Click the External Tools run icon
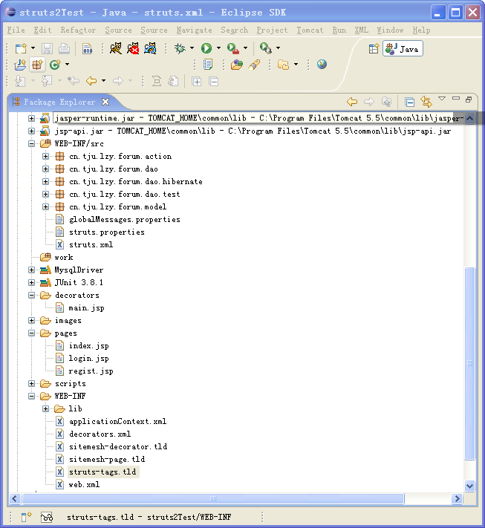The height and width of the screenshot is (528, 485). click(x=233, y=48)
